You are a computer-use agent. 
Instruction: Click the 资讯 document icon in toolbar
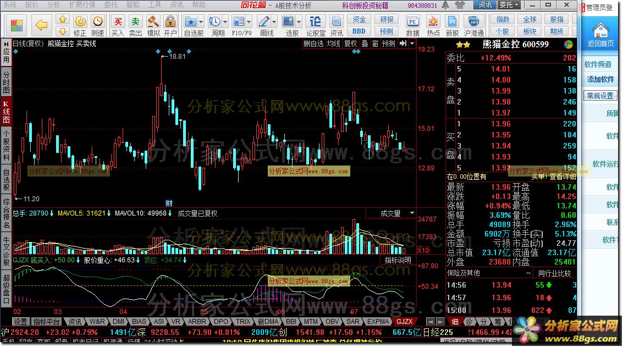(x=336, y=21)
